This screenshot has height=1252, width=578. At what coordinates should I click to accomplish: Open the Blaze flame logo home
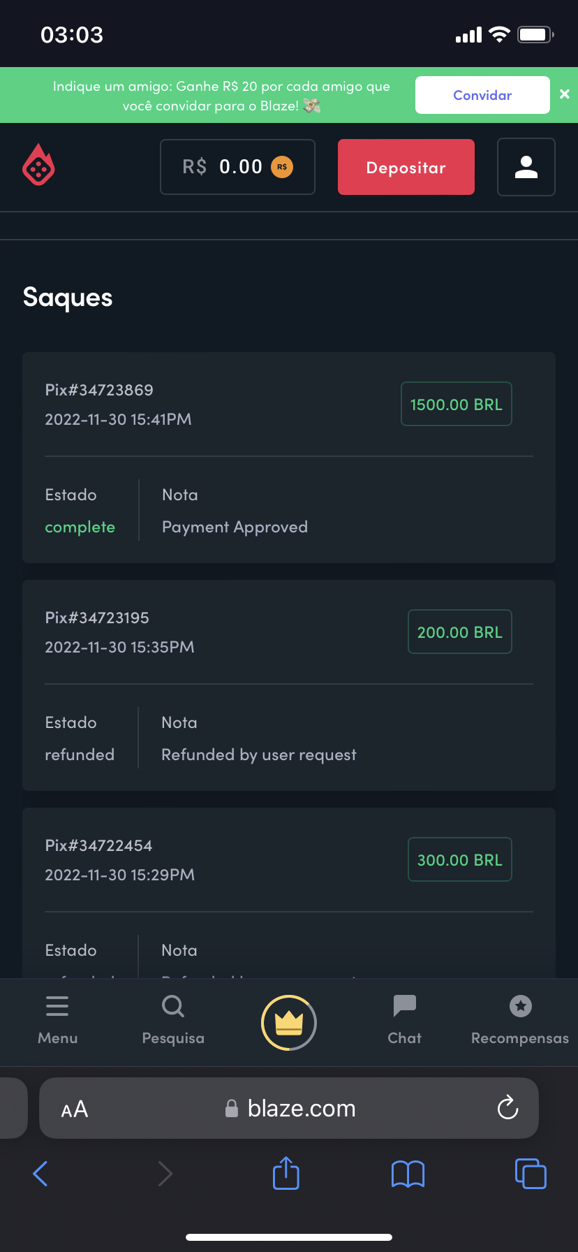coord(38,166)
